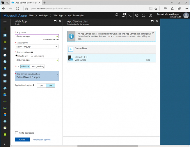
Task: Click browser Back arrow
Action: pos(4,9)
